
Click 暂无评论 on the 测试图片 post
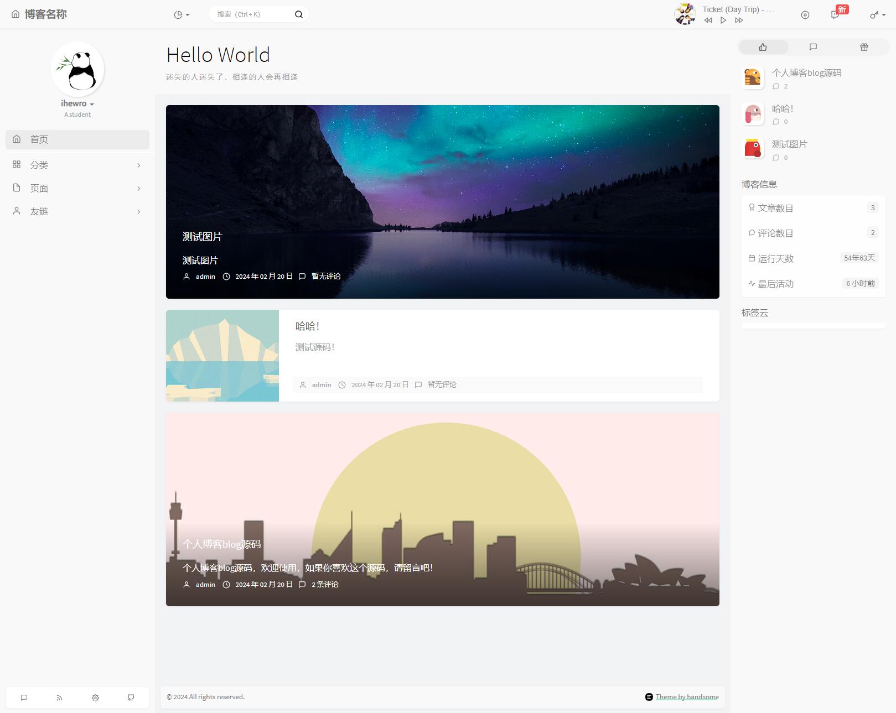(326, 277)
